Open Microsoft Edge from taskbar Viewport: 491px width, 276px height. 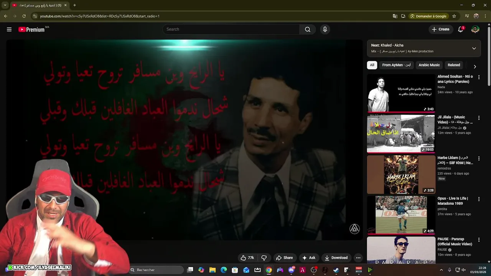pyautogui.click(x=224, y=270)
